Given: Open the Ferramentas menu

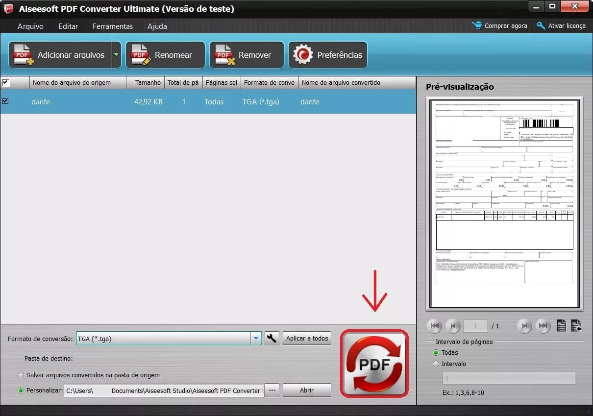Looking at the screenshot, I should [x=113, y=26].
